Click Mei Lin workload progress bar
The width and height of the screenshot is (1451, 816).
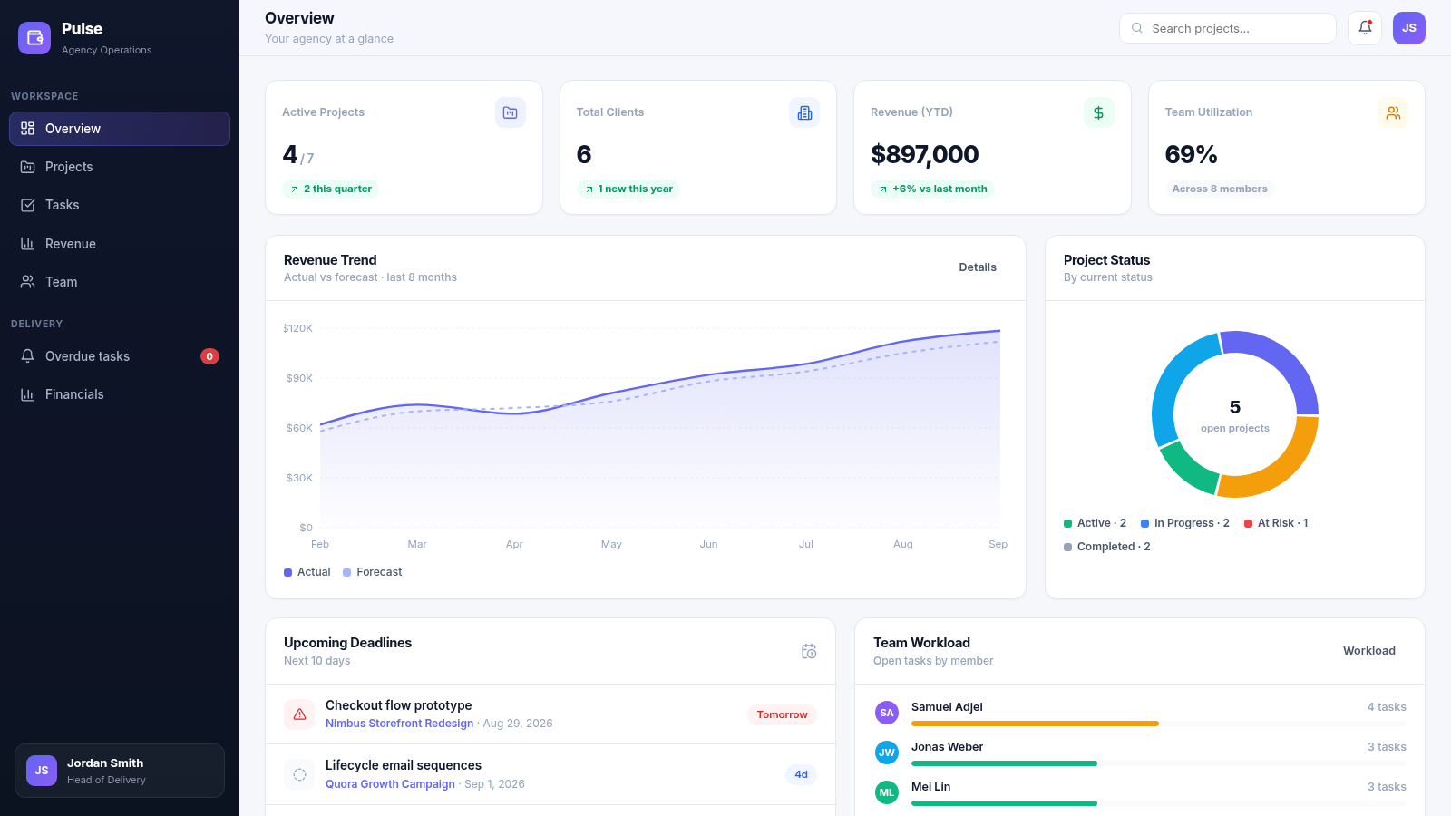click(x=1159, y=803)
